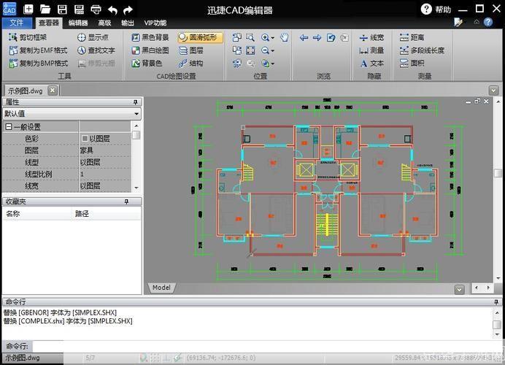This screenshot has width=505, height=365.
Task: Open zoom-in dropdown arrow
Action: [273, 38]
